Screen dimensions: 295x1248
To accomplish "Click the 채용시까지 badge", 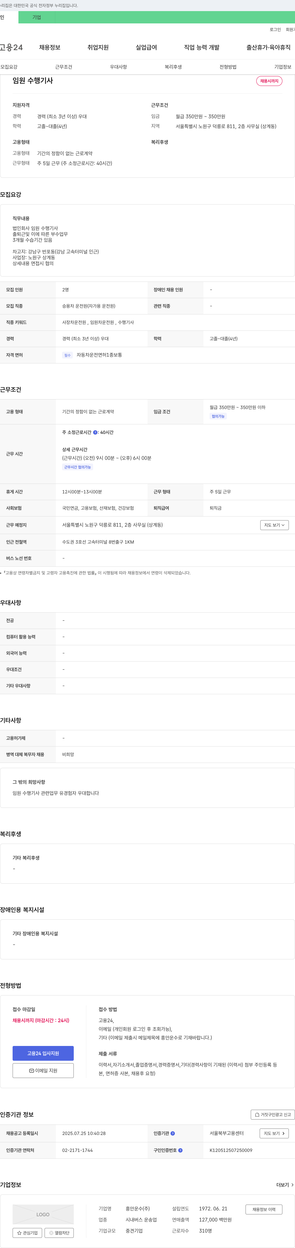I will 269,81.
